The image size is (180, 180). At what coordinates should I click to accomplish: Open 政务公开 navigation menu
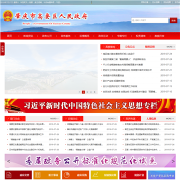point(47,36)
